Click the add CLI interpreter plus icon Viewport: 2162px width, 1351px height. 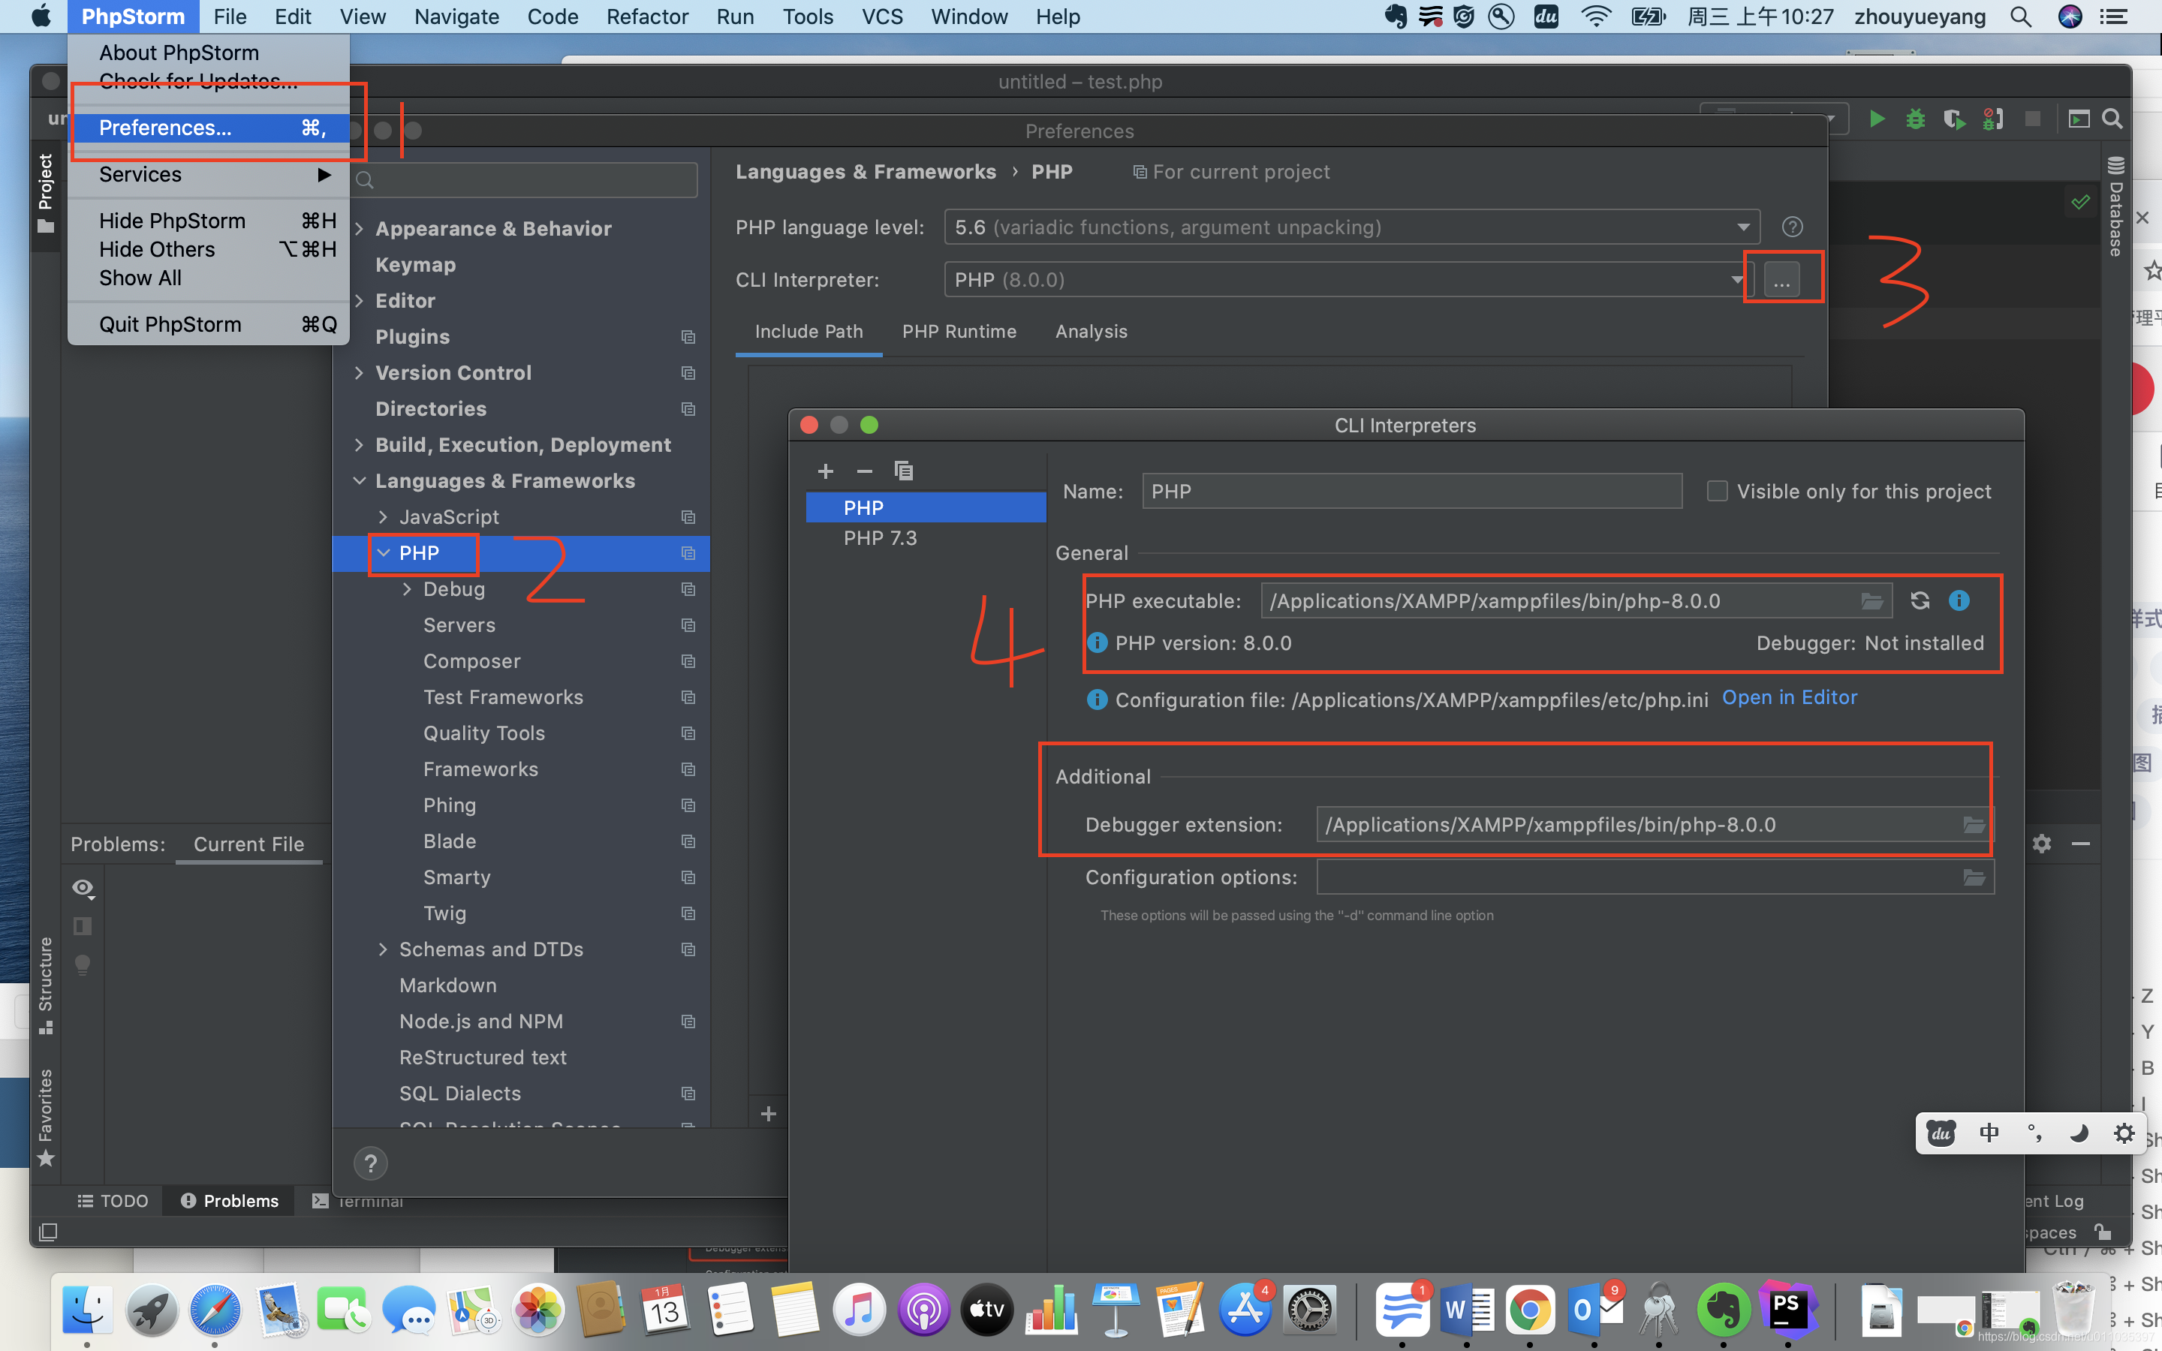[x=825, y=470]
